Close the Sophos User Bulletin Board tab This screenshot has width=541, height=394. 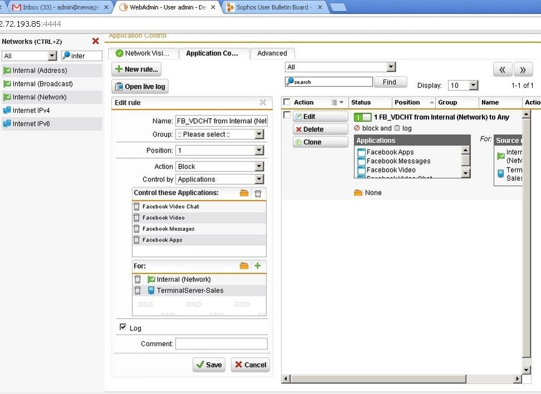click(x=320, y=7)
